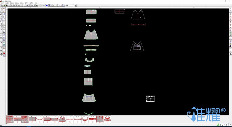Select the arrow pointer tool in left toolbox
232x127 pixels.
1,9
